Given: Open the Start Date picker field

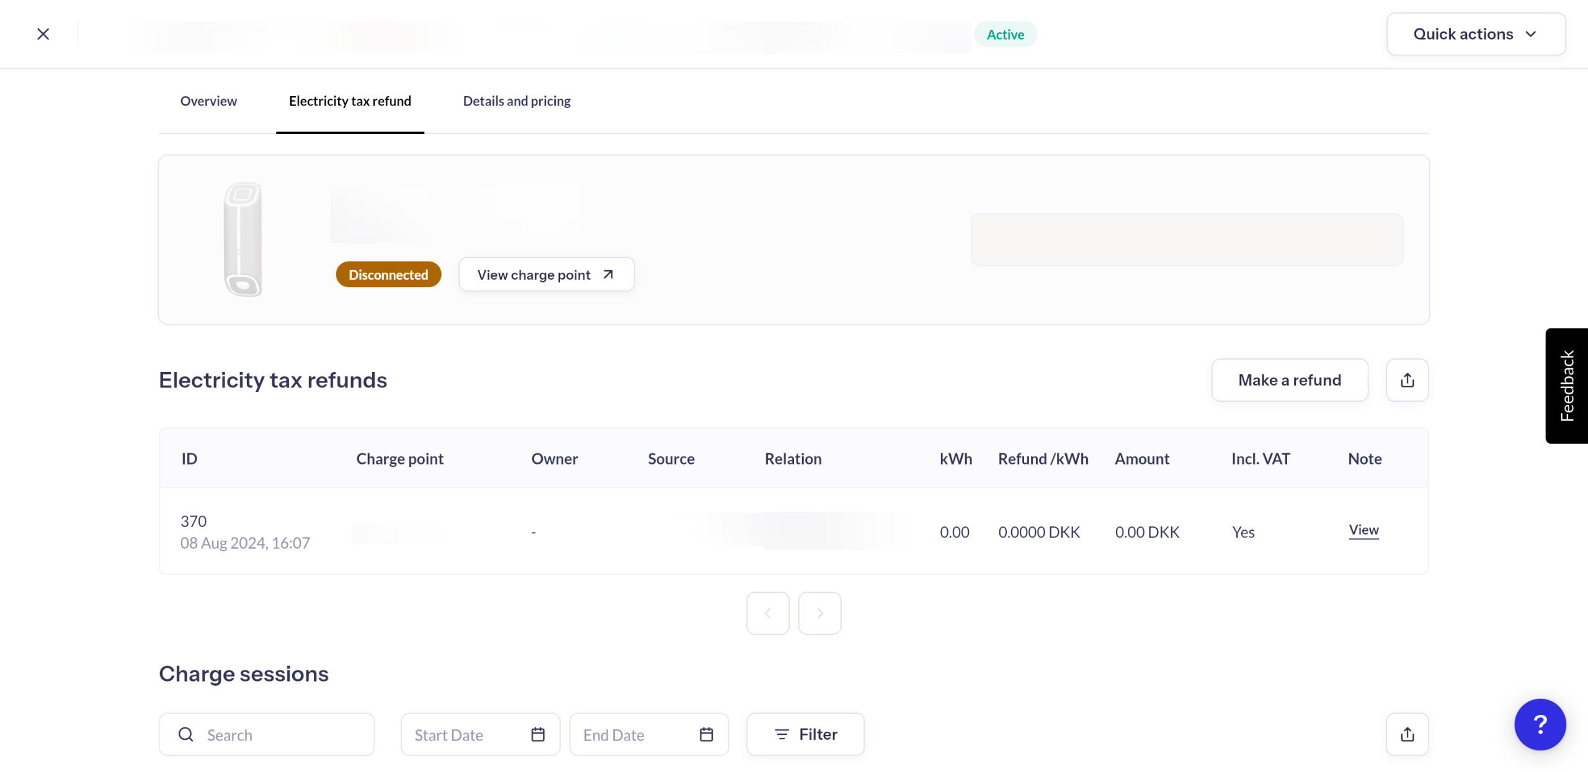Looking at the screenshot, I should click(465, 734).
